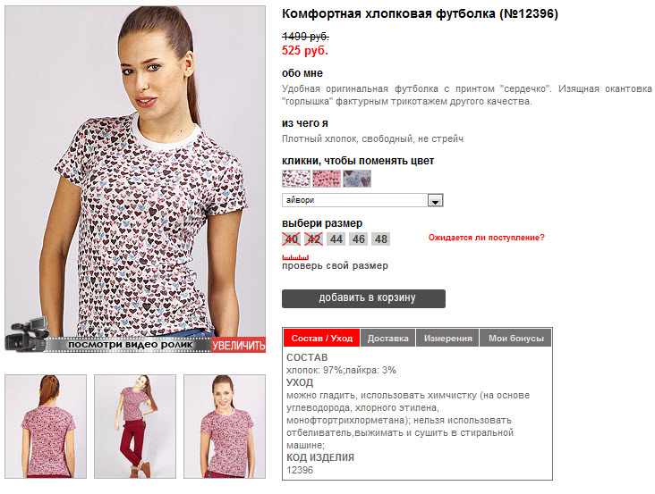
Task: Choose size 48
Action: (380, 239)
